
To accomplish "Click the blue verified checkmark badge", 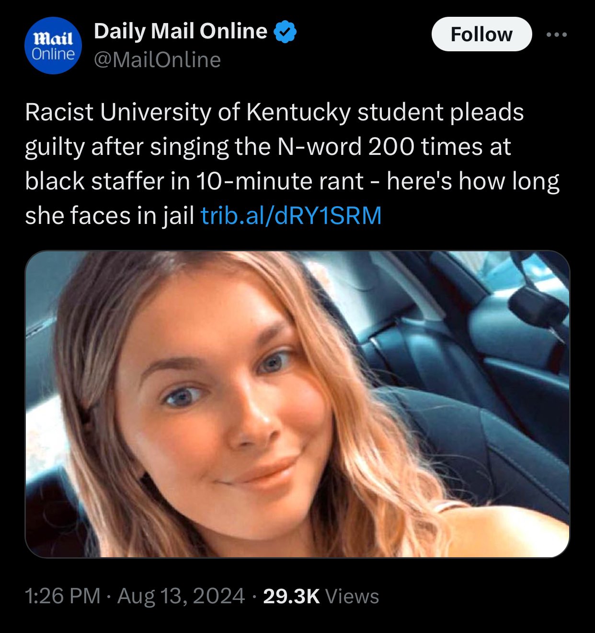I will point(286,32).
